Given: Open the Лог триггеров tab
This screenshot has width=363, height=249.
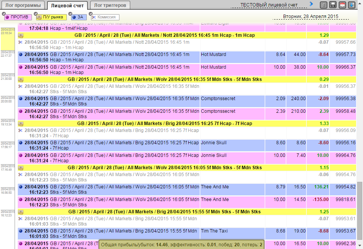Looking at the screenshot, I should coord(110,5).
